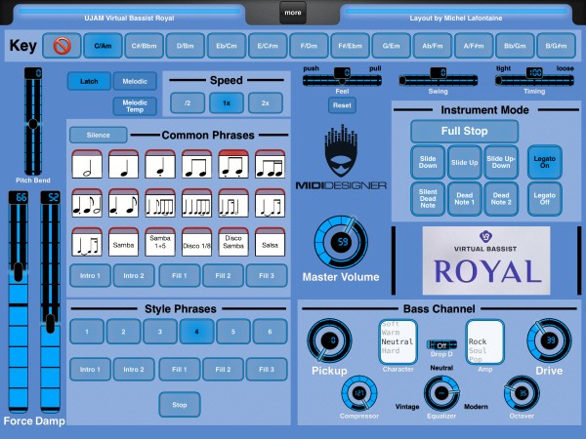Adjust the Swing slider
586x439 pixels.
pyautogui.click(x=438, y=80)
